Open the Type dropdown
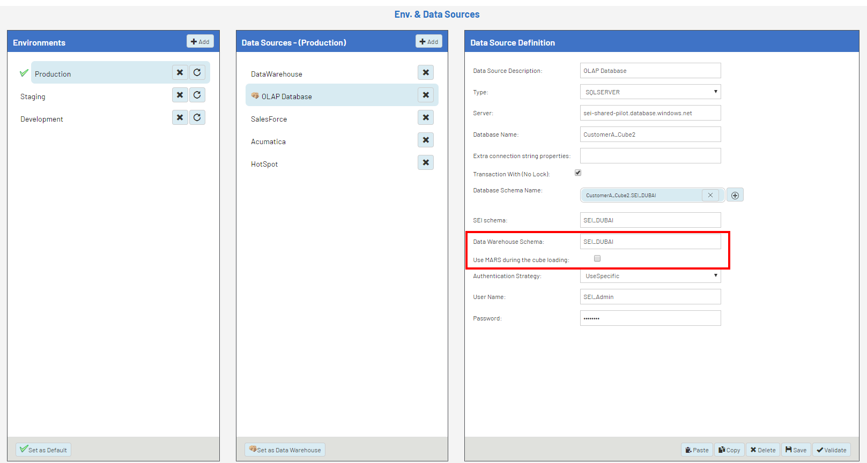This screenshot has height=463, width=867. [x=650, y=92]
